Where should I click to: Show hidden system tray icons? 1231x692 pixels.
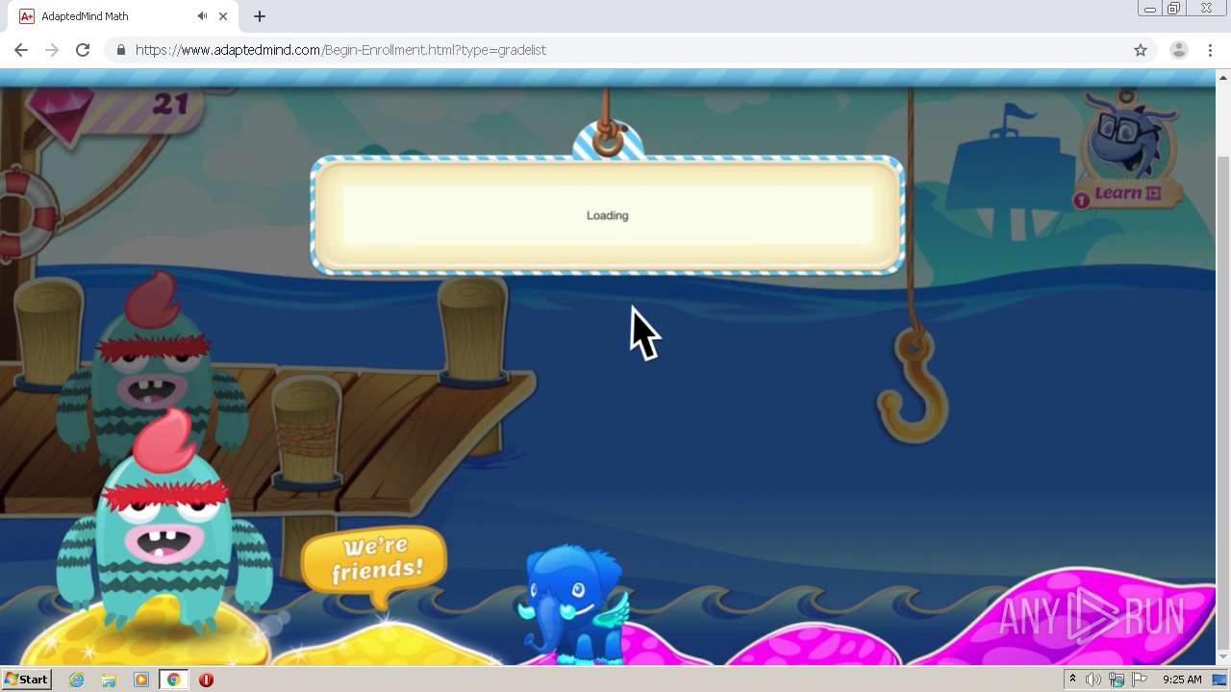pos(1072,680)
